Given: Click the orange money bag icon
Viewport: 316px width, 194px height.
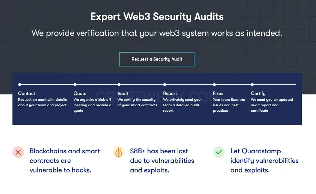Looking at the screenshot, I should click(118, 152).
